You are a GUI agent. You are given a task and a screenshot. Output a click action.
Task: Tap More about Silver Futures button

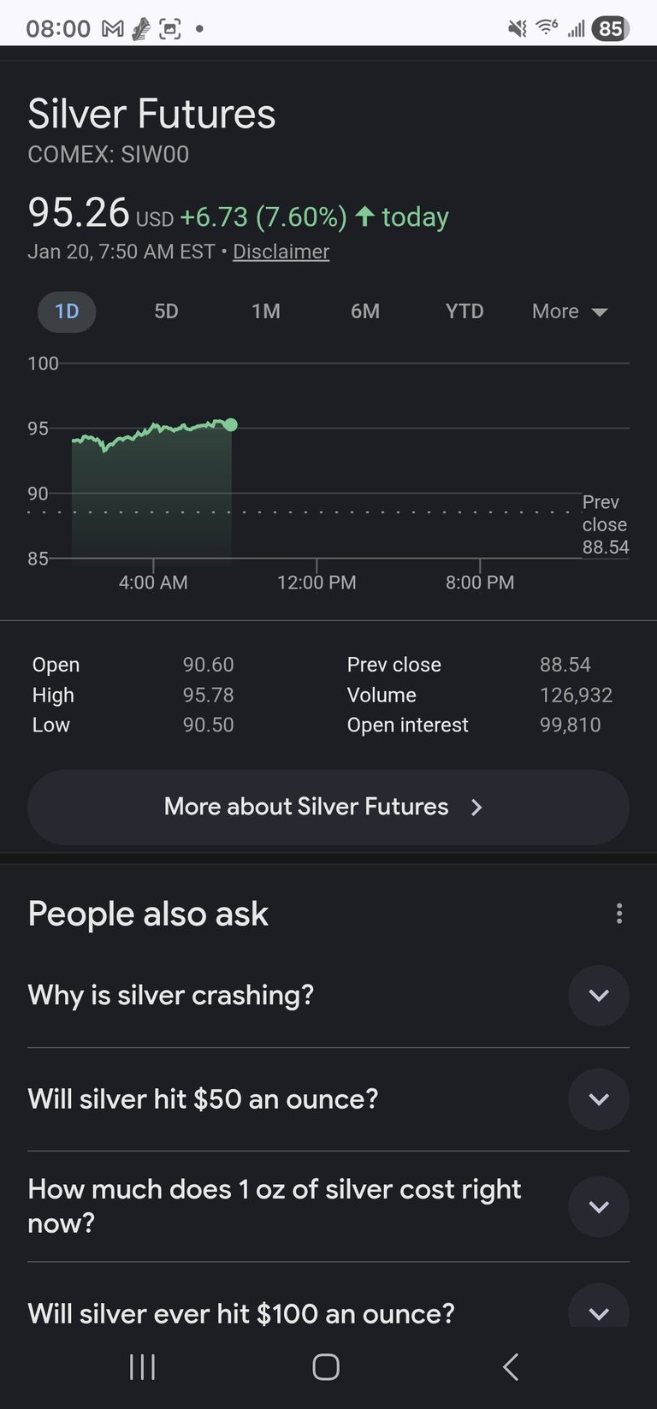[x=328, y=807]
